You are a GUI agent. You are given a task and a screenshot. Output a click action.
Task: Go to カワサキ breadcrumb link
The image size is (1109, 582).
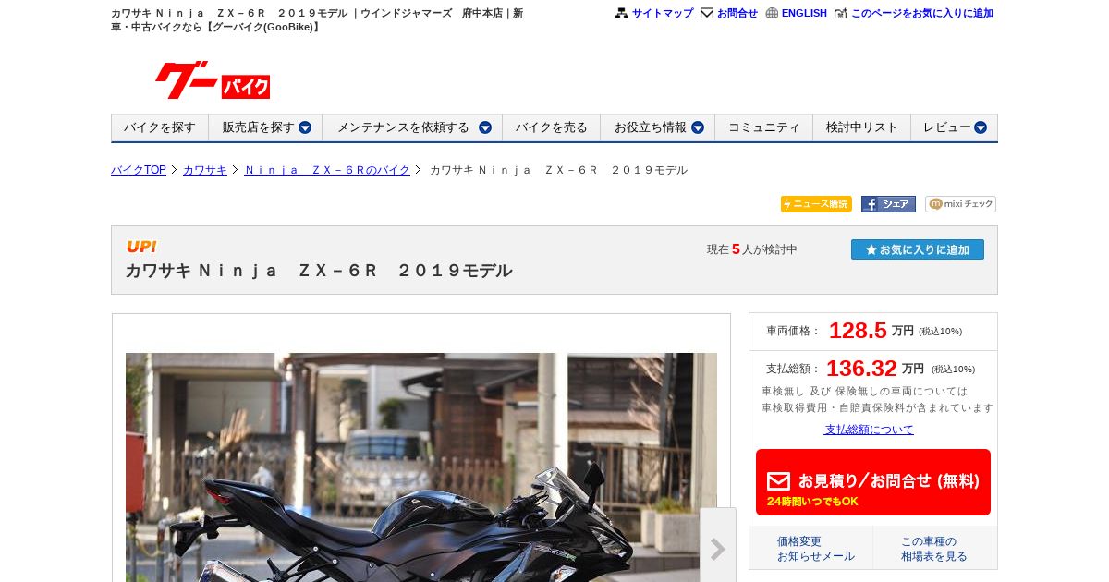[205, 170]
